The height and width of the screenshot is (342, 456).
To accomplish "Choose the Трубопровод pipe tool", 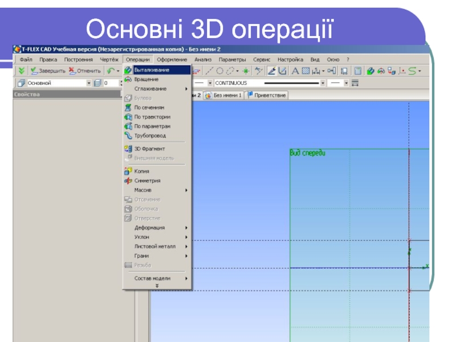I will tap(150, 136).
